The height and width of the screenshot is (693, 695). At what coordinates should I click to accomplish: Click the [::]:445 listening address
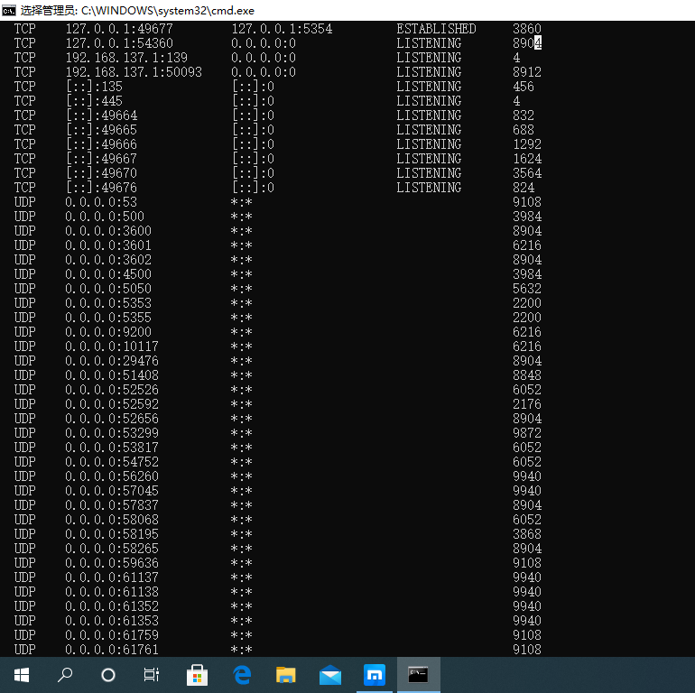coord(94,101)
